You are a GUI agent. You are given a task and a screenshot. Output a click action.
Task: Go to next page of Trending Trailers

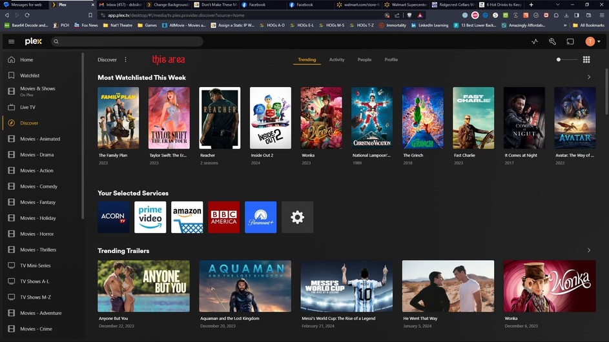[589, 250]
